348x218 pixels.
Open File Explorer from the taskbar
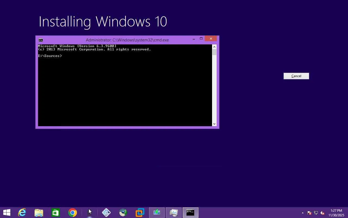(x=39, y=213)
